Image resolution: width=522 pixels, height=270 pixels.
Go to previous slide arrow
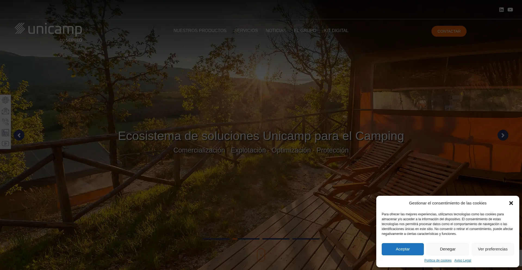(x=19, y=135)
